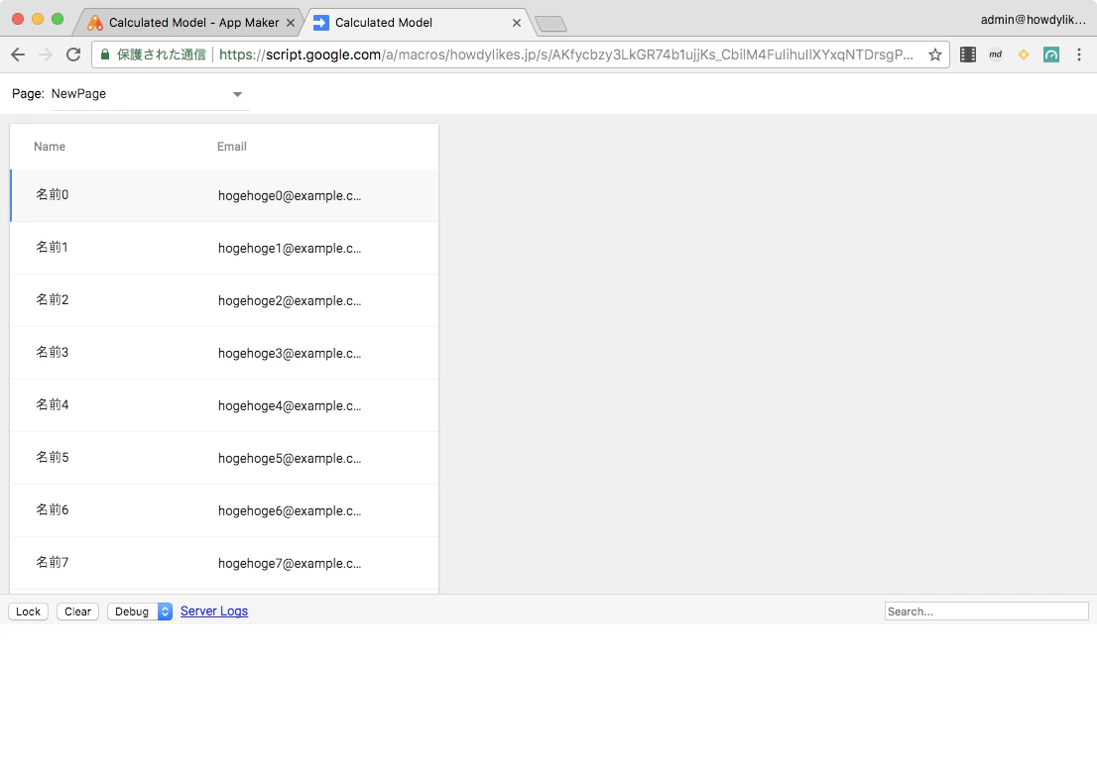Select the row named 名前6
The height and width of the screenshot is (776, 1097).
[x=224, y=510]
